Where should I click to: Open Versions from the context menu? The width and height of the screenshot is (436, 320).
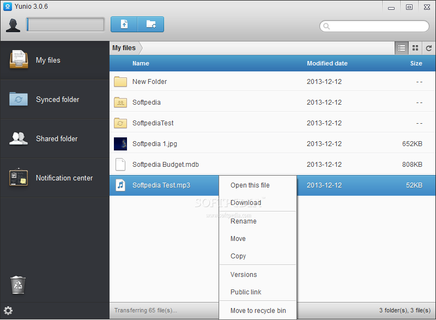258,274
